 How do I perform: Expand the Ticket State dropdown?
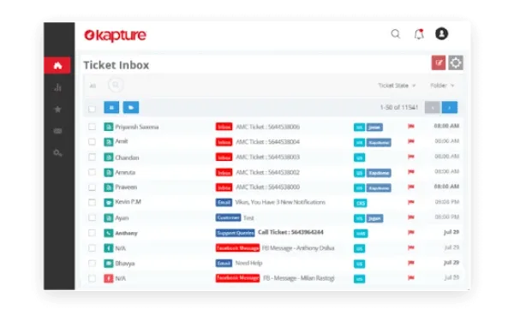point(397,86)
